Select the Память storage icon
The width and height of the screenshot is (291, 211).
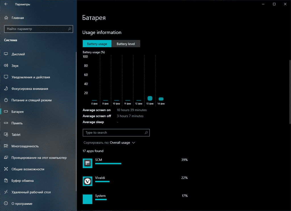[x=6, y=123]
